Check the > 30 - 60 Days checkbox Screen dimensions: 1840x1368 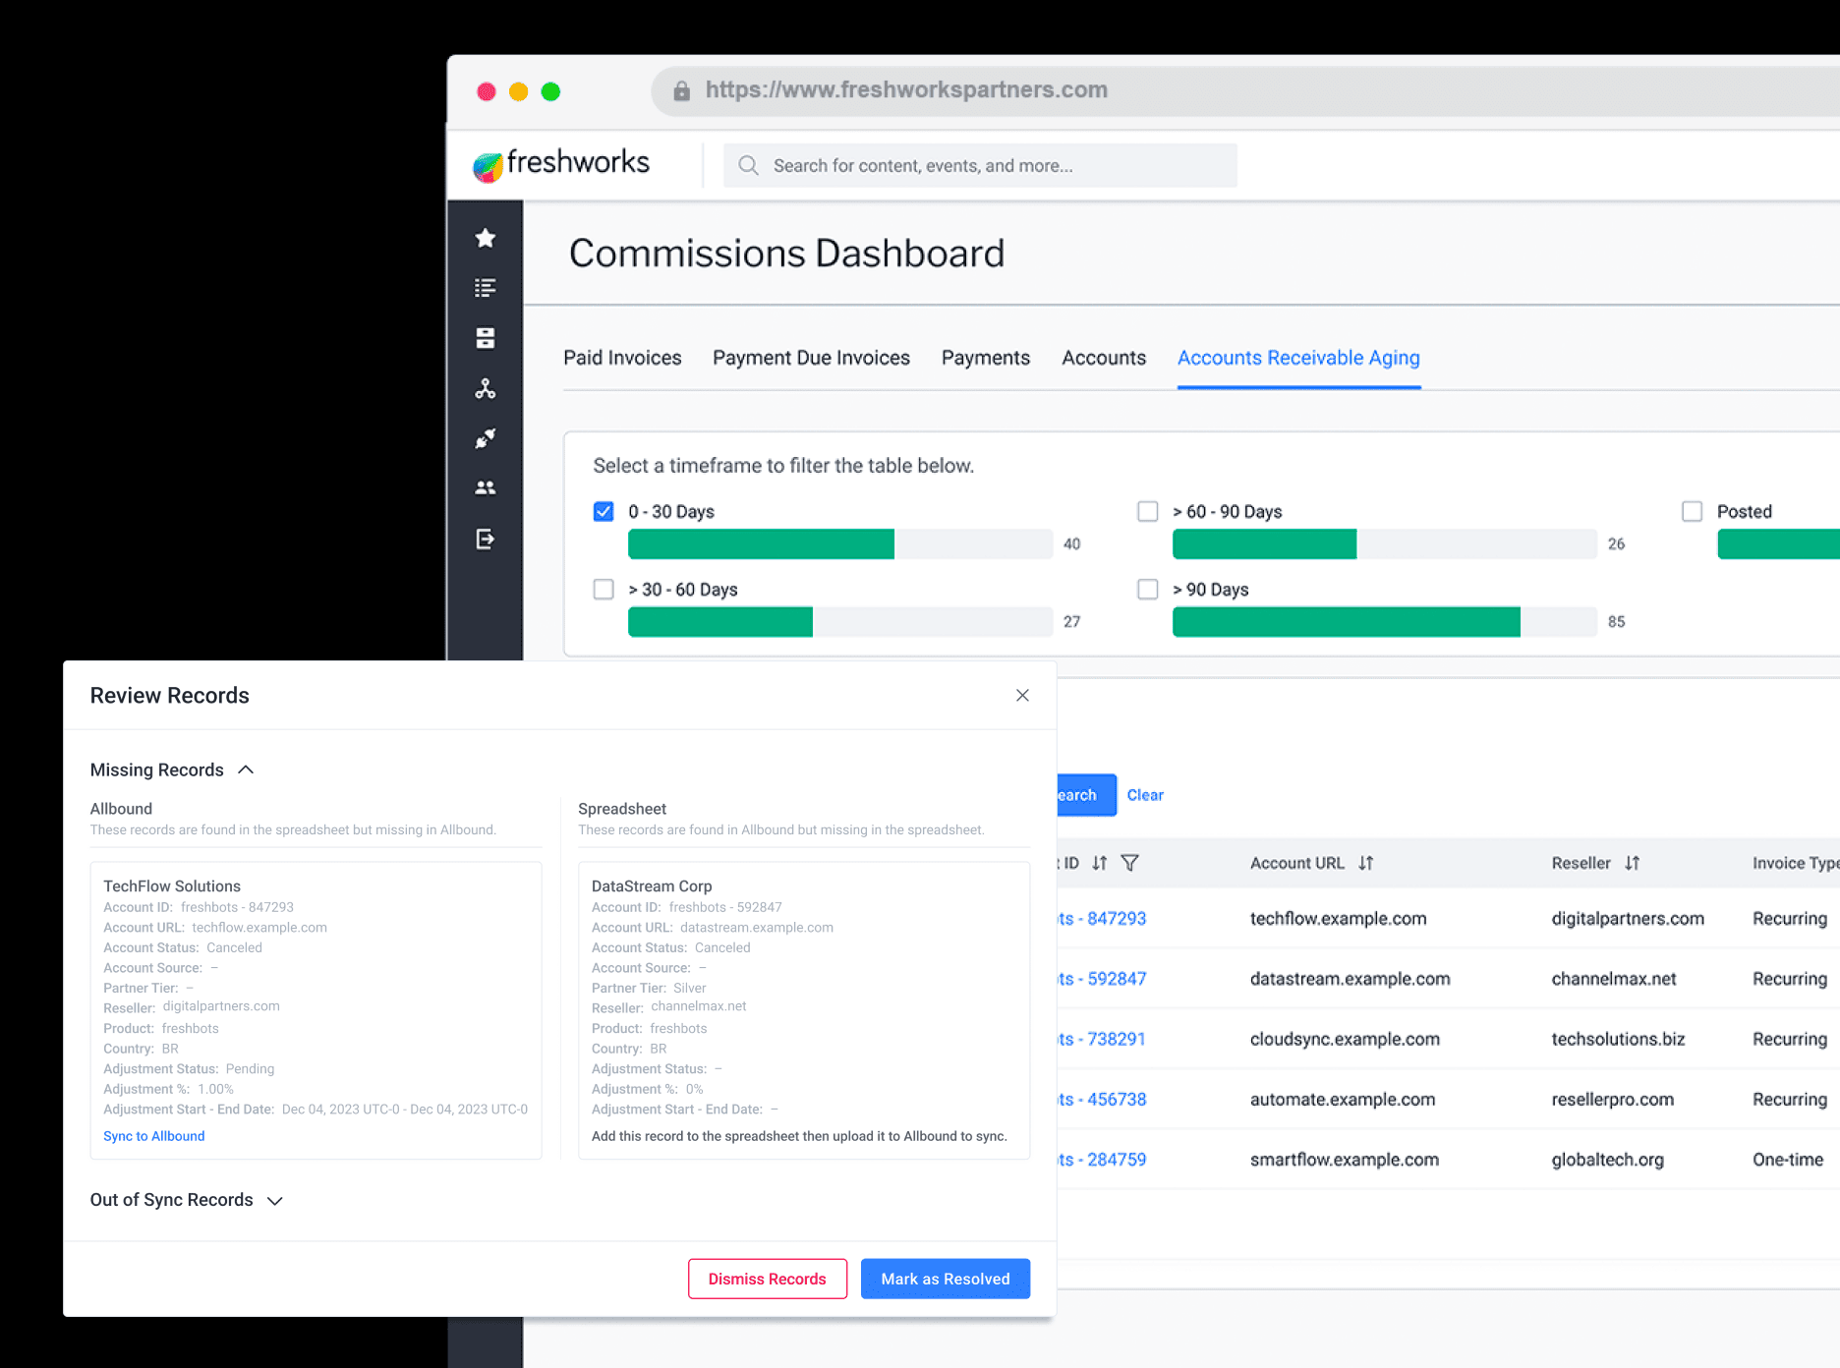pos(604,589)
